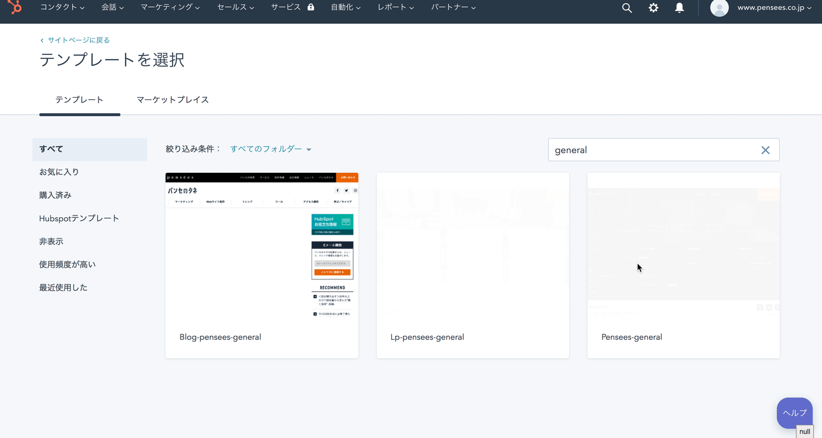Select Hubspotテンプレート in the sidebar

(x=79, y=218)
